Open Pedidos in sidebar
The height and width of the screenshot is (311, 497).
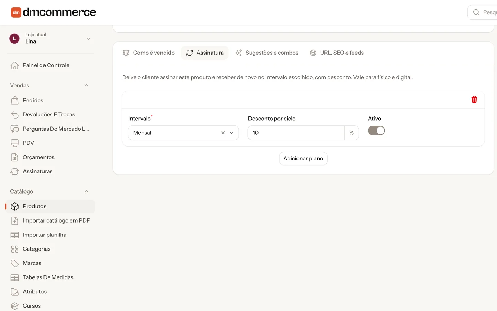(x=50, y=100)
